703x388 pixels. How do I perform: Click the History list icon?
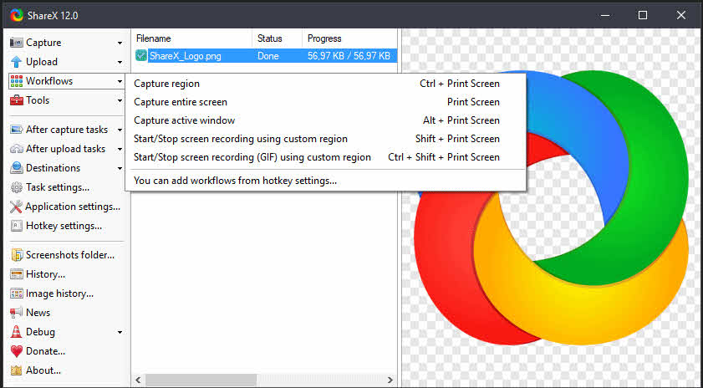point(16,274)
